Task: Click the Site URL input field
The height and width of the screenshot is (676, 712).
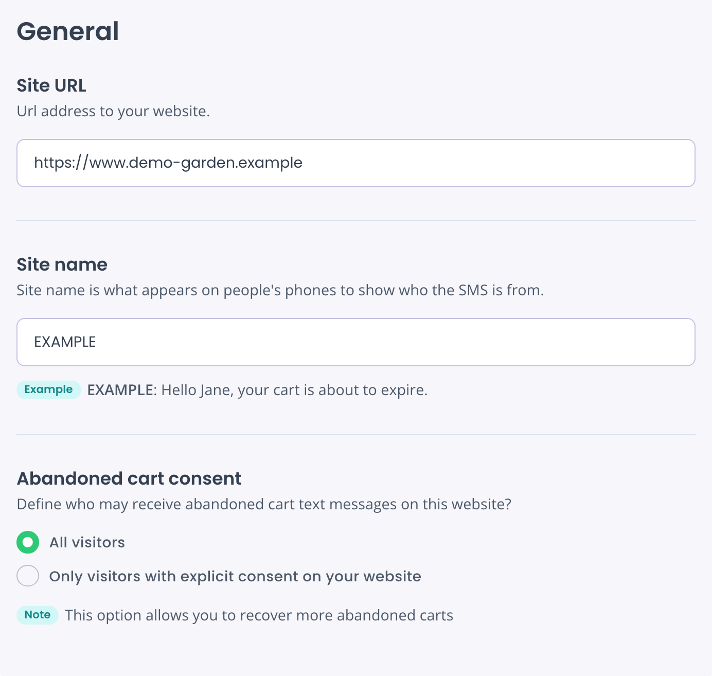Action: [x=356, y=163]
